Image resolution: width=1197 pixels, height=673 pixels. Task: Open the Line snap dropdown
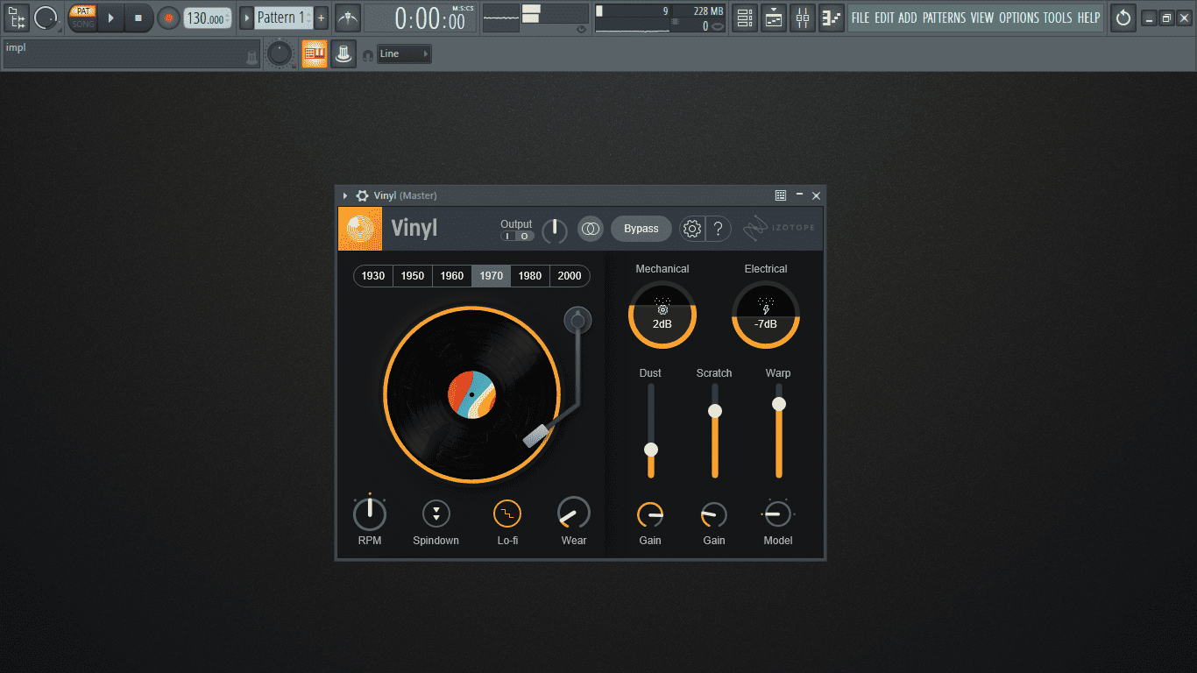coord(404,53)
